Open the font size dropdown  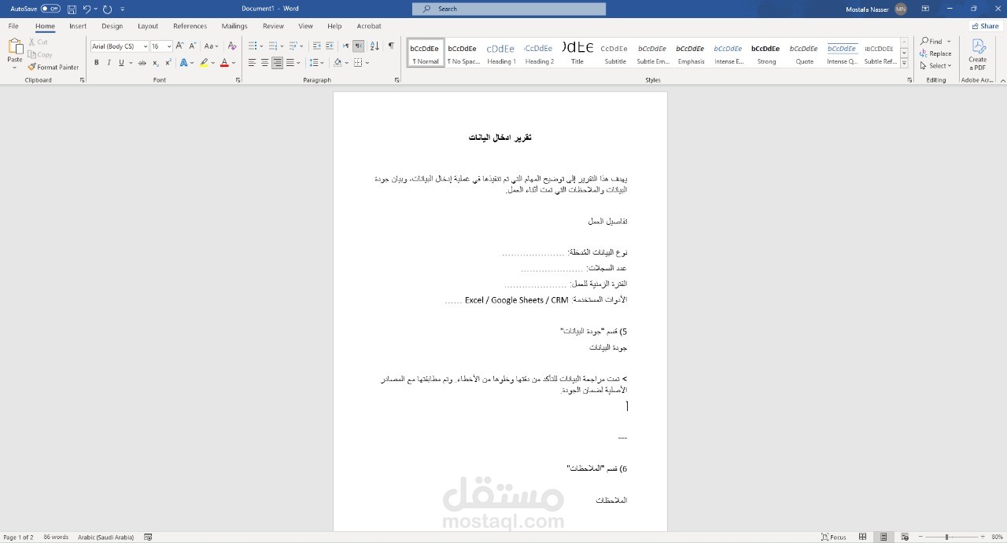pyautogui.click(x=168, y=46)
